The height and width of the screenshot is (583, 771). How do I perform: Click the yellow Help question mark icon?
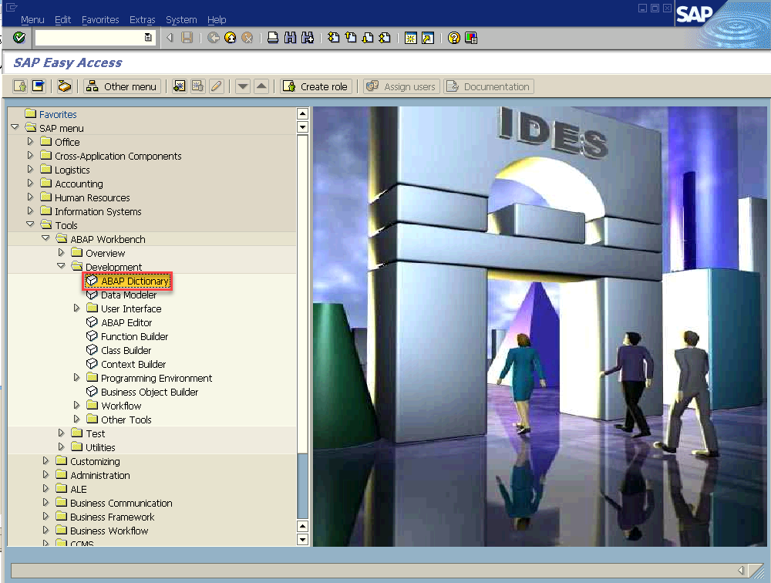point(454,37)
